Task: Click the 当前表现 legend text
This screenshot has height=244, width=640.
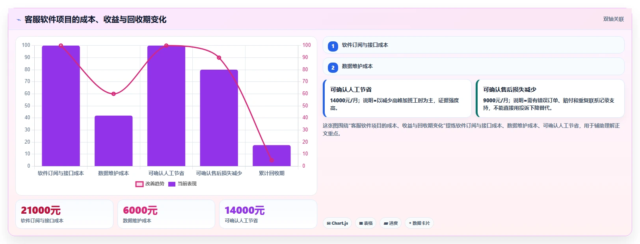Action: (x=187, y=184)
